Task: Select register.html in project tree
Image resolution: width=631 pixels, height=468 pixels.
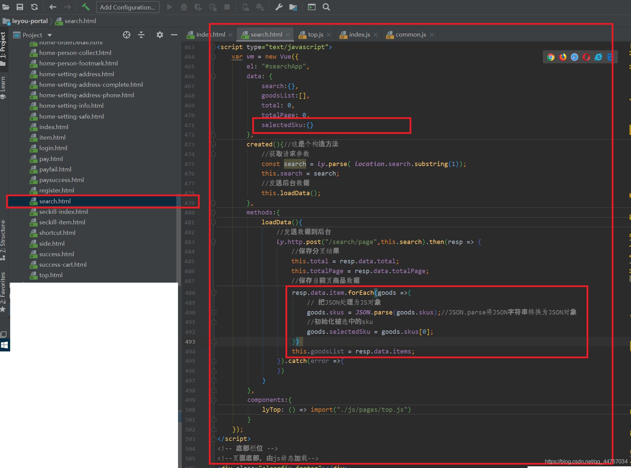Action: pyautogui.click(x=56, y=190)
